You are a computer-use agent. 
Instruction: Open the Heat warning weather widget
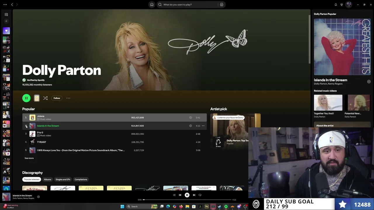pyautogui.click(x=11, y=206)
